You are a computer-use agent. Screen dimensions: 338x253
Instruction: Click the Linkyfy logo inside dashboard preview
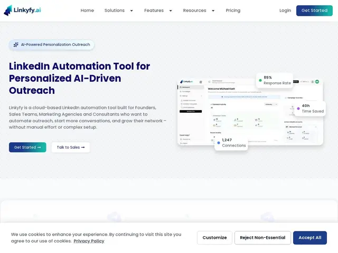[x=186, y=82]
